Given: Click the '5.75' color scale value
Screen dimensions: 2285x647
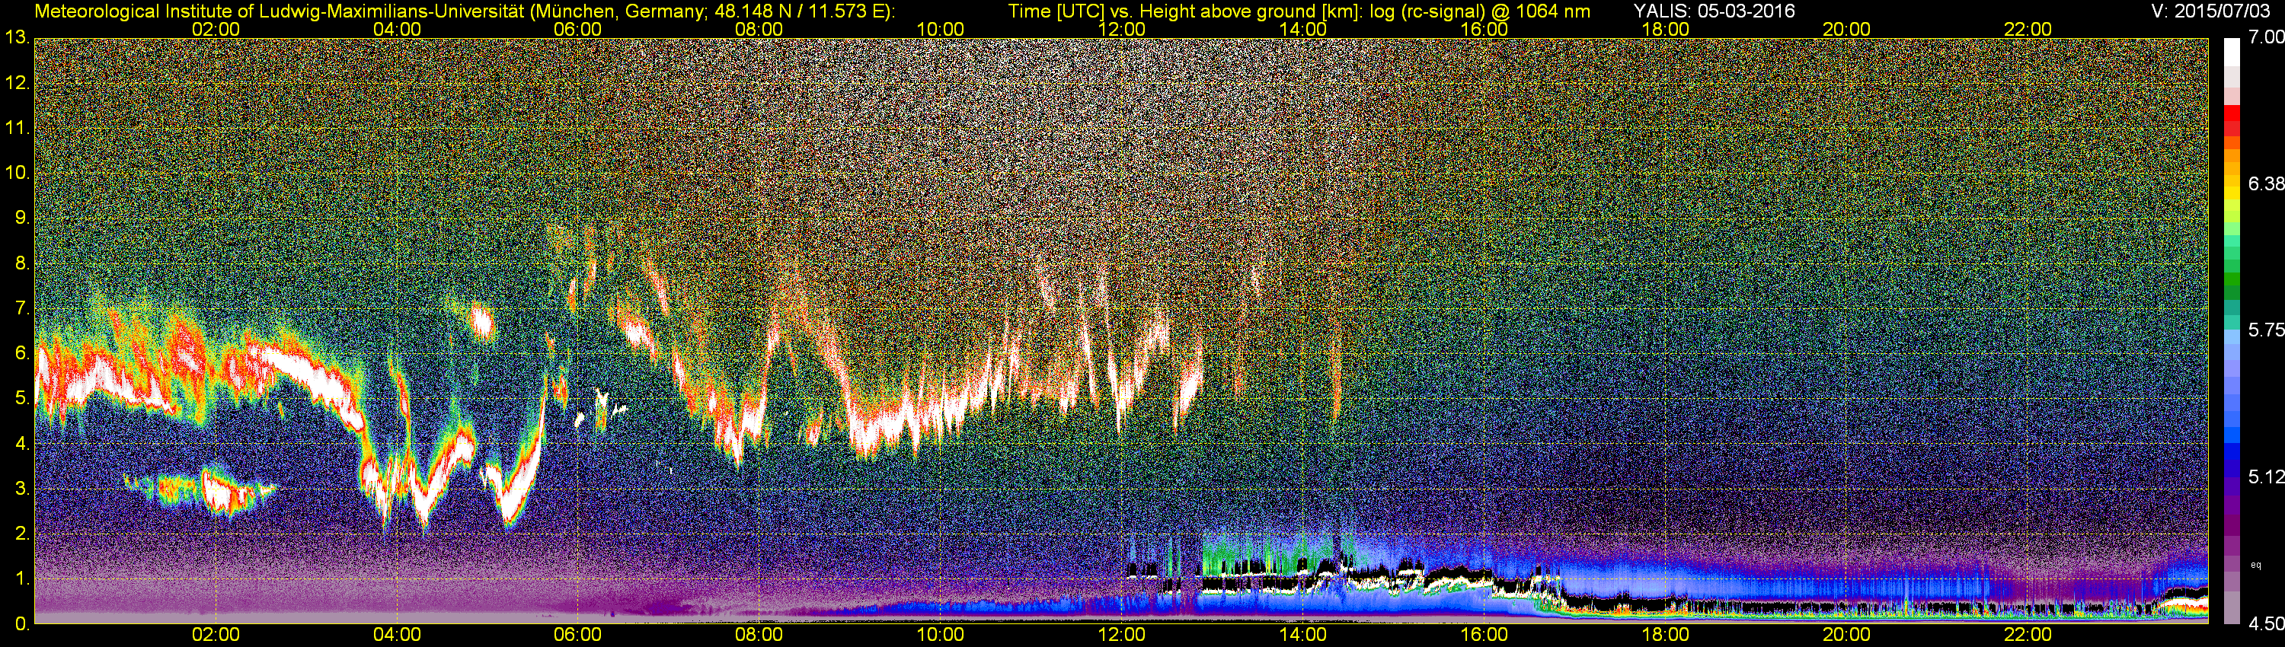Looking at the screenshot, I should click(2265, 330).
